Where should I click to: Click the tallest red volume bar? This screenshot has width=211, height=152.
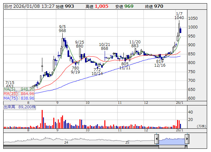pos(42,119)
